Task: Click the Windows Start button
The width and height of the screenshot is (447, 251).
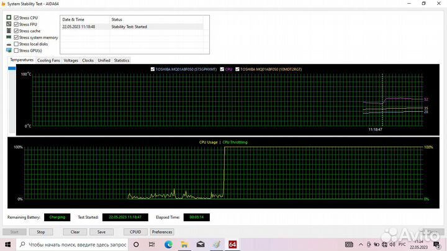Action: (x=7, y=245)
